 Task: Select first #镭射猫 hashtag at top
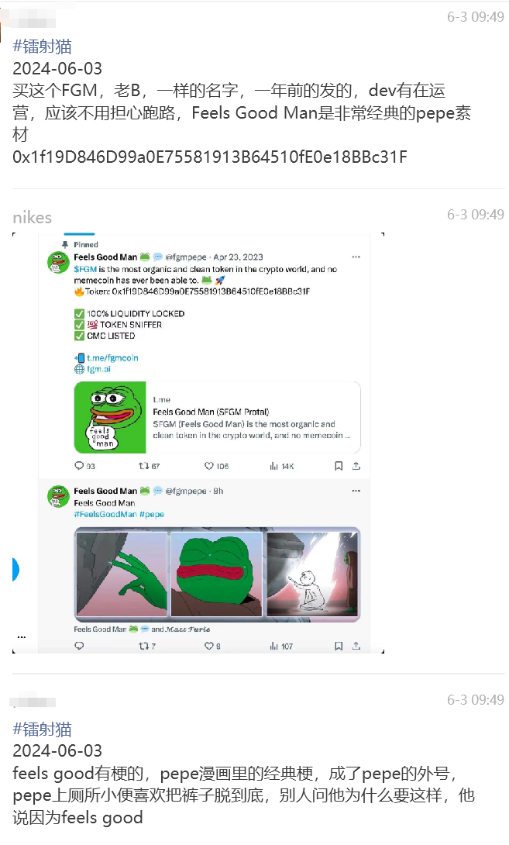coord(42,47)
